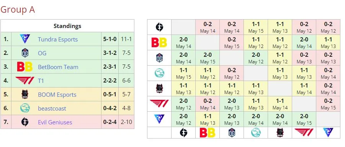Click the T1 logo in standings table

25,81
